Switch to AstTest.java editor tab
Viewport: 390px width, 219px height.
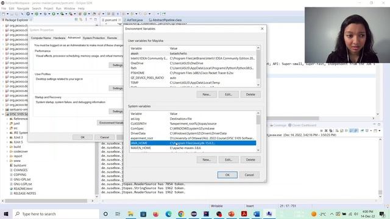pos(134,20)
